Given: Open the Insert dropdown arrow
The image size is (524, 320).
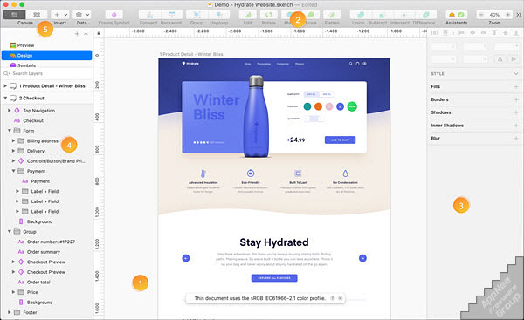Looking at the screenshot, I should coord(65,15).
